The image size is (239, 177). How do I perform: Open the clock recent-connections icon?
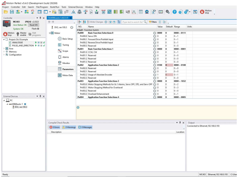[x=33, y=12]
